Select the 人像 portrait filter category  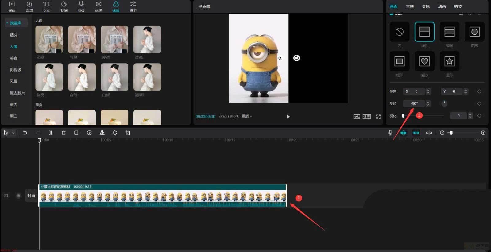point(14,47)
